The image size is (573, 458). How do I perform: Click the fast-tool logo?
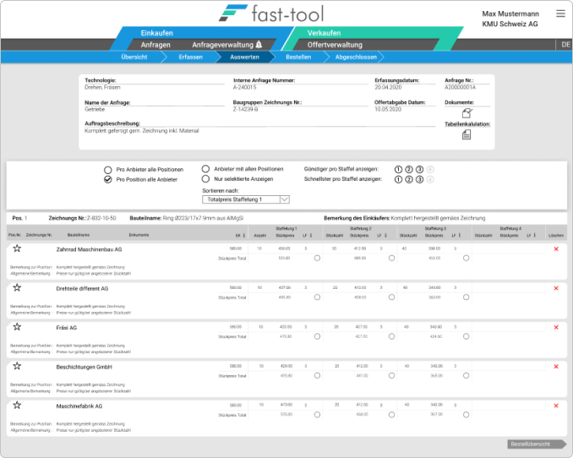(x=271, y=14)
